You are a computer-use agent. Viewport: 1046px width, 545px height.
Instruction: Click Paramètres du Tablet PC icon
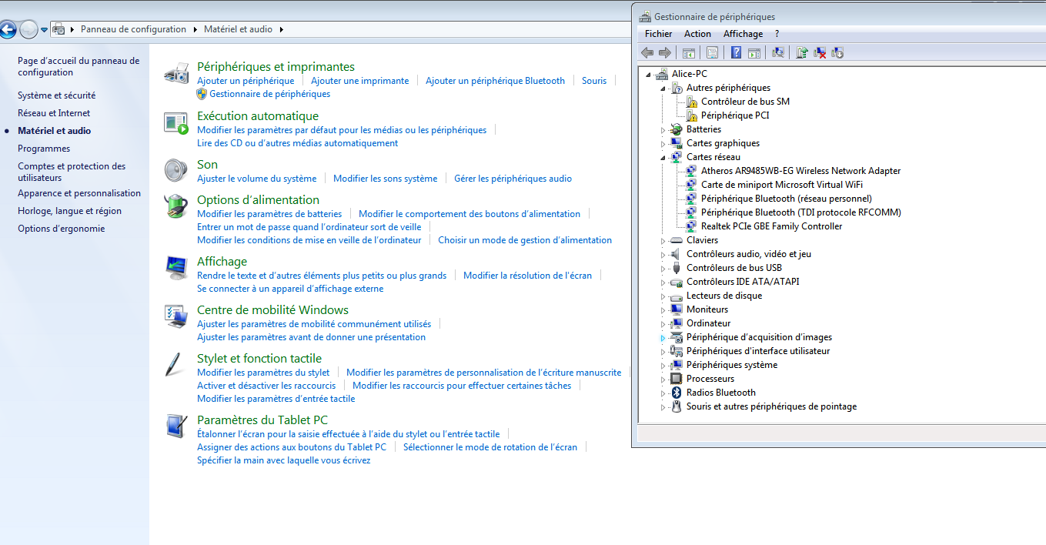point(176,426)
